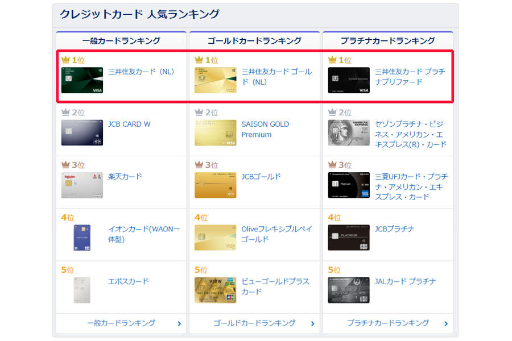This screenshot has width=512, height=341.
Task: Click the 三井住友カード（NL）link
Action: [141, 72]
